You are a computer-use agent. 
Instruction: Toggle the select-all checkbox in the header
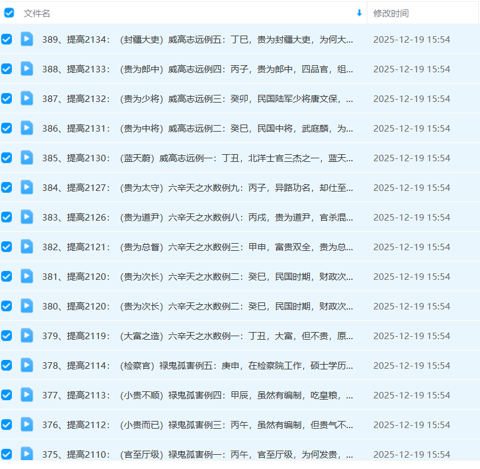tap(9, 13)
